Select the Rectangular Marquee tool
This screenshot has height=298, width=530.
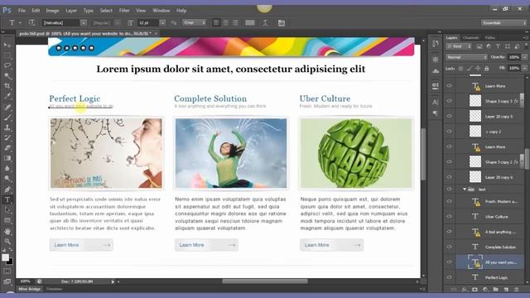tap(7, 55)
